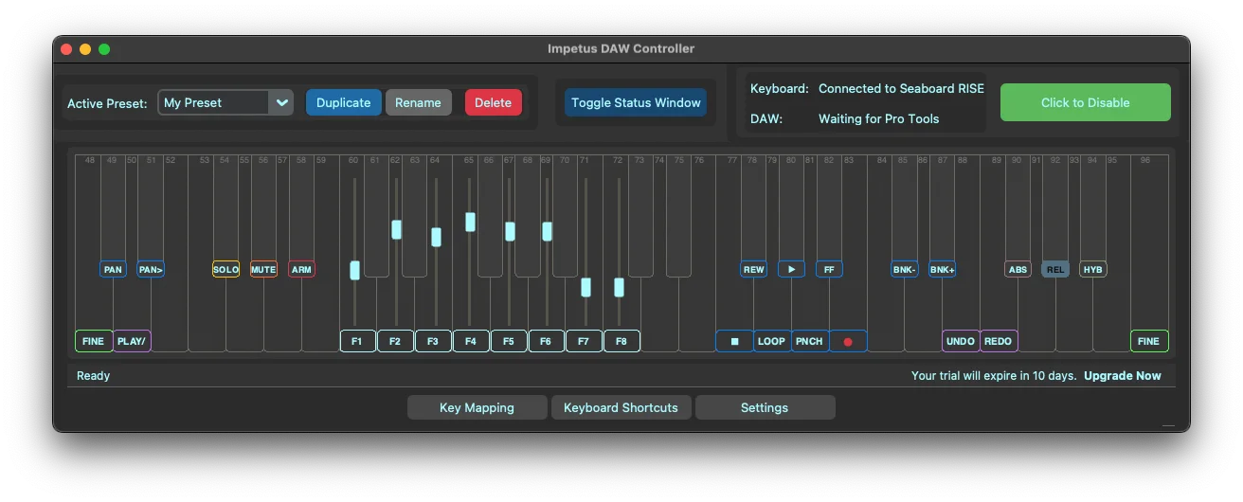1243x502 pixels.
Task: Select the REL mode key
Action: click(1055, 269)
